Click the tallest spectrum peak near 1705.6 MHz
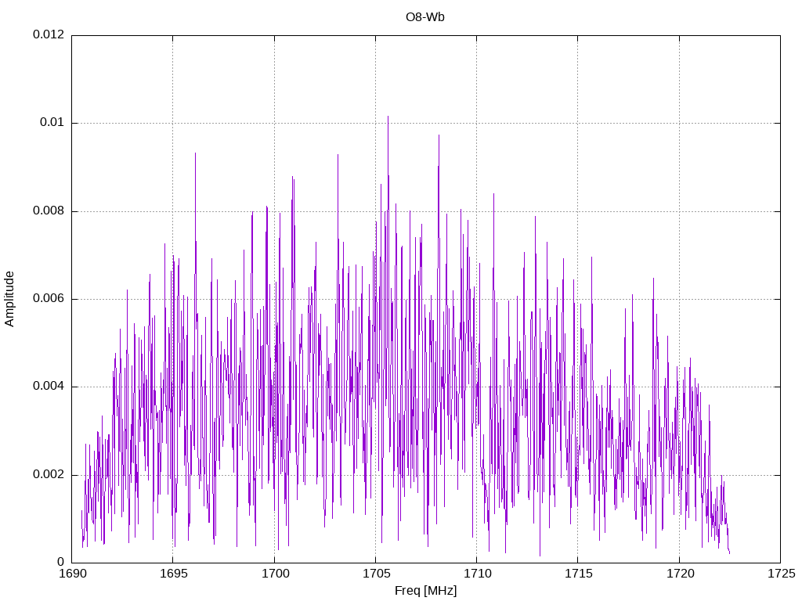 388,117
